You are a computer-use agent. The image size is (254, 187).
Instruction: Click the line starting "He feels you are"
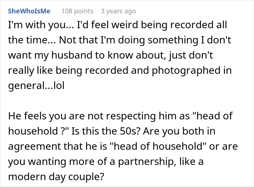[120, 116]
